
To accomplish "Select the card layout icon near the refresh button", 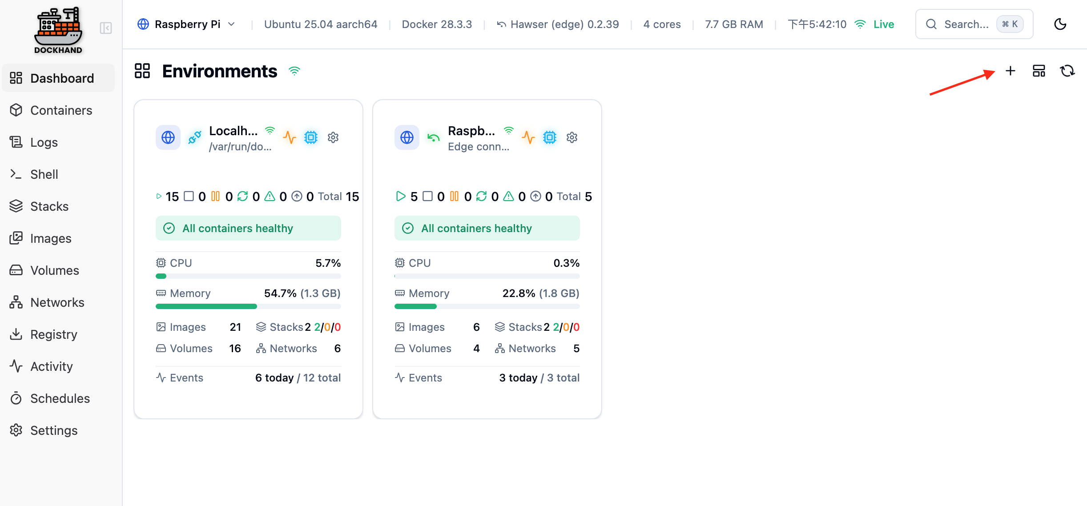I will tap(1039, 71).
